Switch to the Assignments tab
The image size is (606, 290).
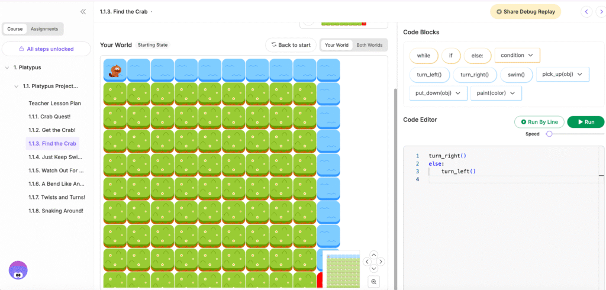44,29
